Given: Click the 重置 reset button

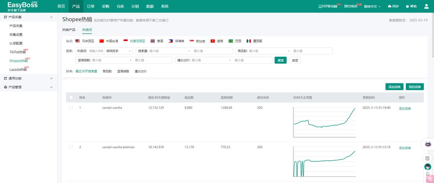Looking at the screenshot, I should click(x=295, y=60).
